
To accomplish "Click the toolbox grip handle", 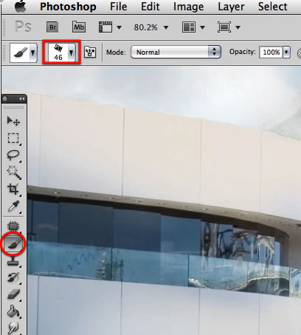I will click(14, 108).
